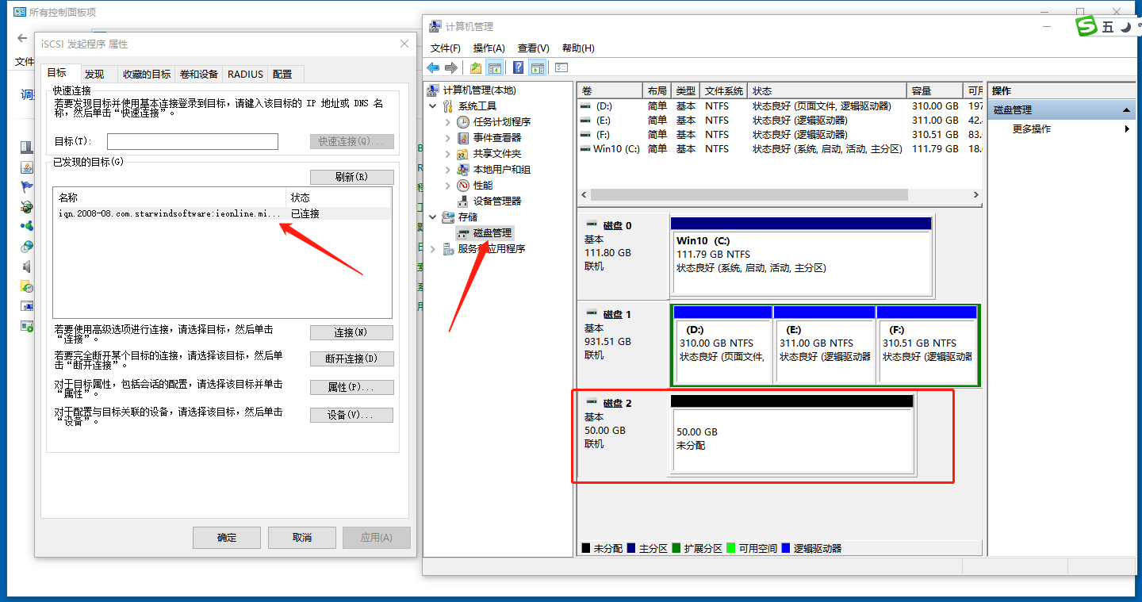Switch to the 发现 tab
This screenshot has height=602, width=1142.
point(94,74)
